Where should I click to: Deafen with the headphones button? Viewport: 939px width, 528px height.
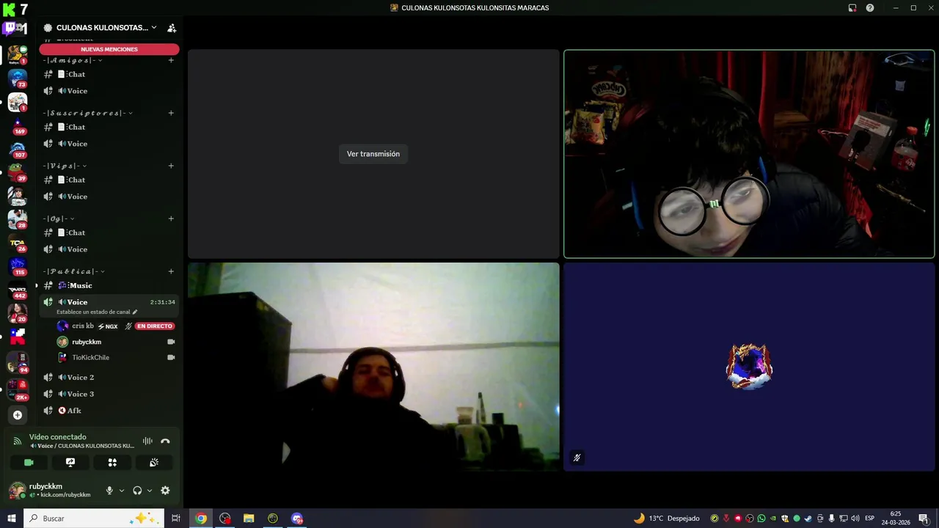137,491
